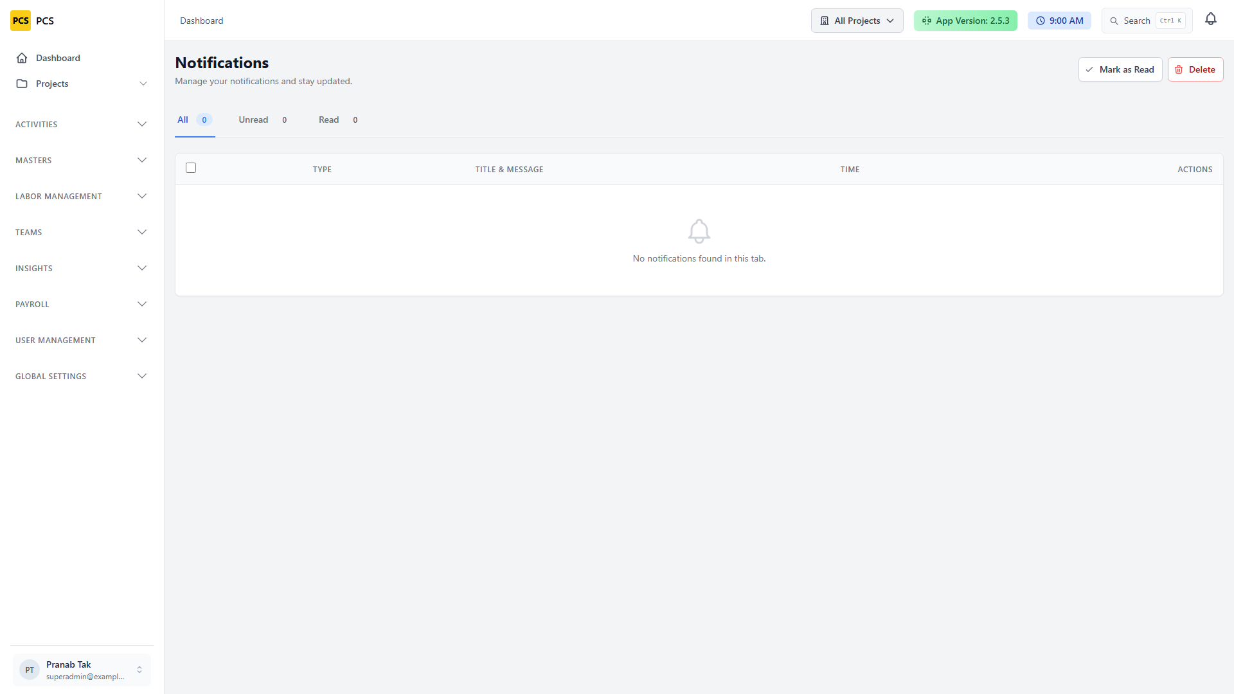
Task: Toggle the select-all notifications checkbox
Action: (x=191, y=168)
